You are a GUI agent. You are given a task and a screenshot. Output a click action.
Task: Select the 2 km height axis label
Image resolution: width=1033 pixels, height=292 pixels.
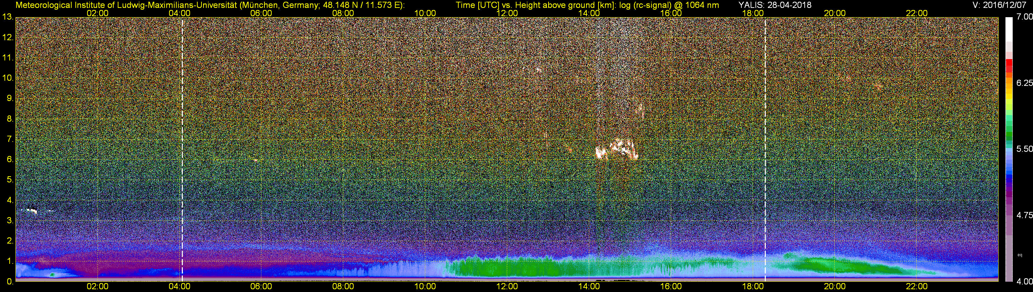(10, 241)
